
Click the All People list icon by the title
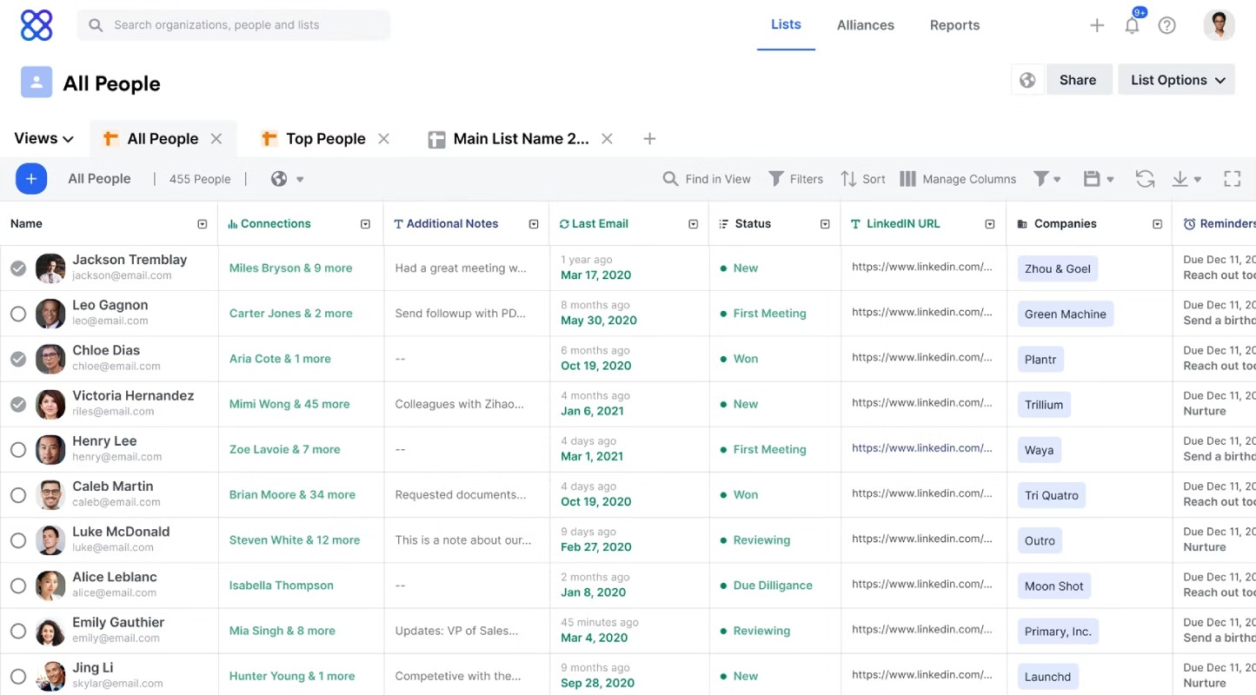[37, 83]
